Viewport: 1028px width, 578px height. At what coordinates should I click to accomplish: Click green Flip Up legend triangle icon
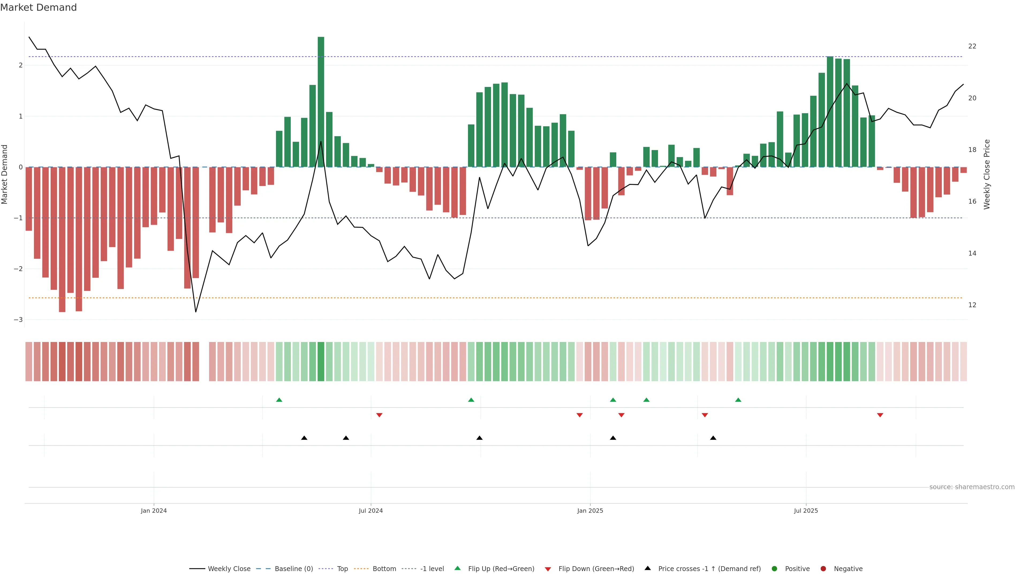(x=458, y=568)
